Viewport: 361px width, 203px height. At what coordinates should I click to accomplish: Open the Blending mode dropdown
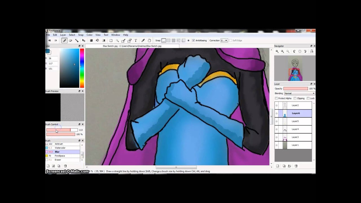pyautogui.click(x=299, y=93)
